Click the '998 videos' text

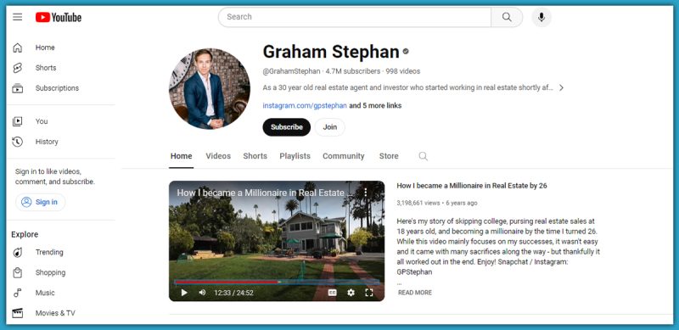coord(402,71)
